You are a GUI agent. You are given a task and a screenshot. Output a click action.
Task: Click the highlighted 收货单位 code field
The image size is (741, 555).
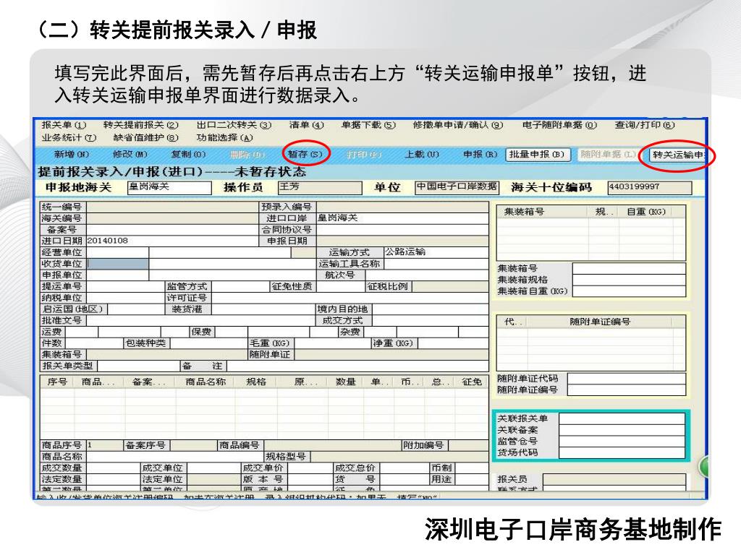coord(118,264)
